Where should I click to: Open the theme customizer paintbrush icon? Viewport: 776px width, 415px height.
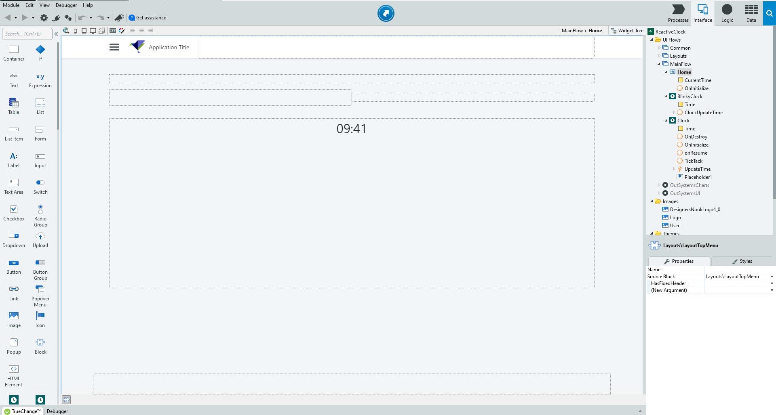coord(122,31)
